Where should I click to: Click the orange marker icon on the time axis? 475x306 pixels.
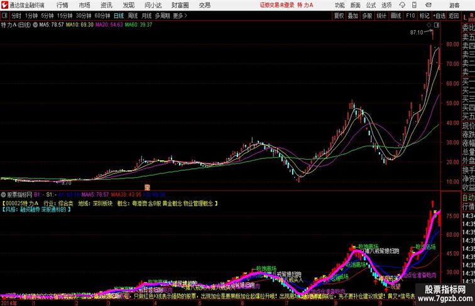tap(147, 187)
